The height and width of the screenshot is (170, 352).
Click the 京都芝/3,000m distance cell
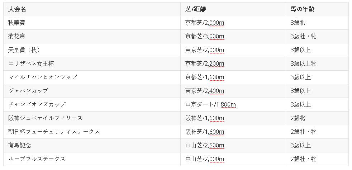205,37
